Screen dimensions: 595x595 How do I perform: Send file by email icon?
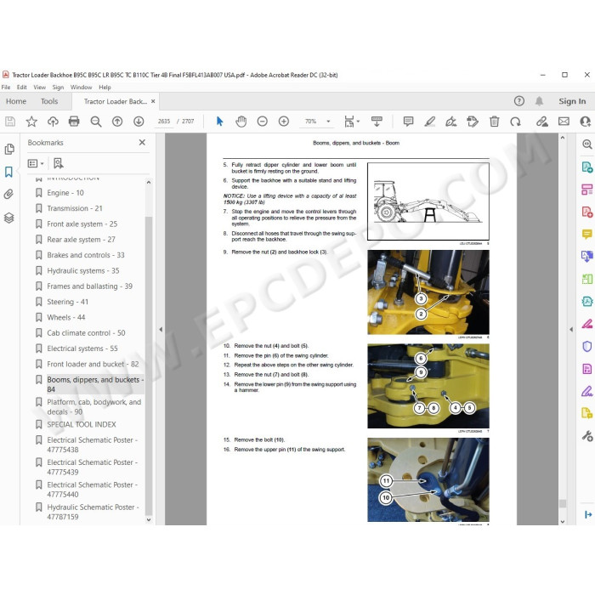[564, 122]
